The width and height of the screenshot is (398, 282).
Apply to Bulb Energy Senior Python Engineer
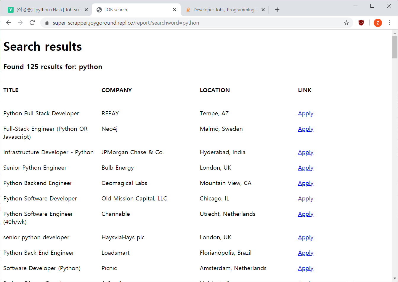[306, 168]
